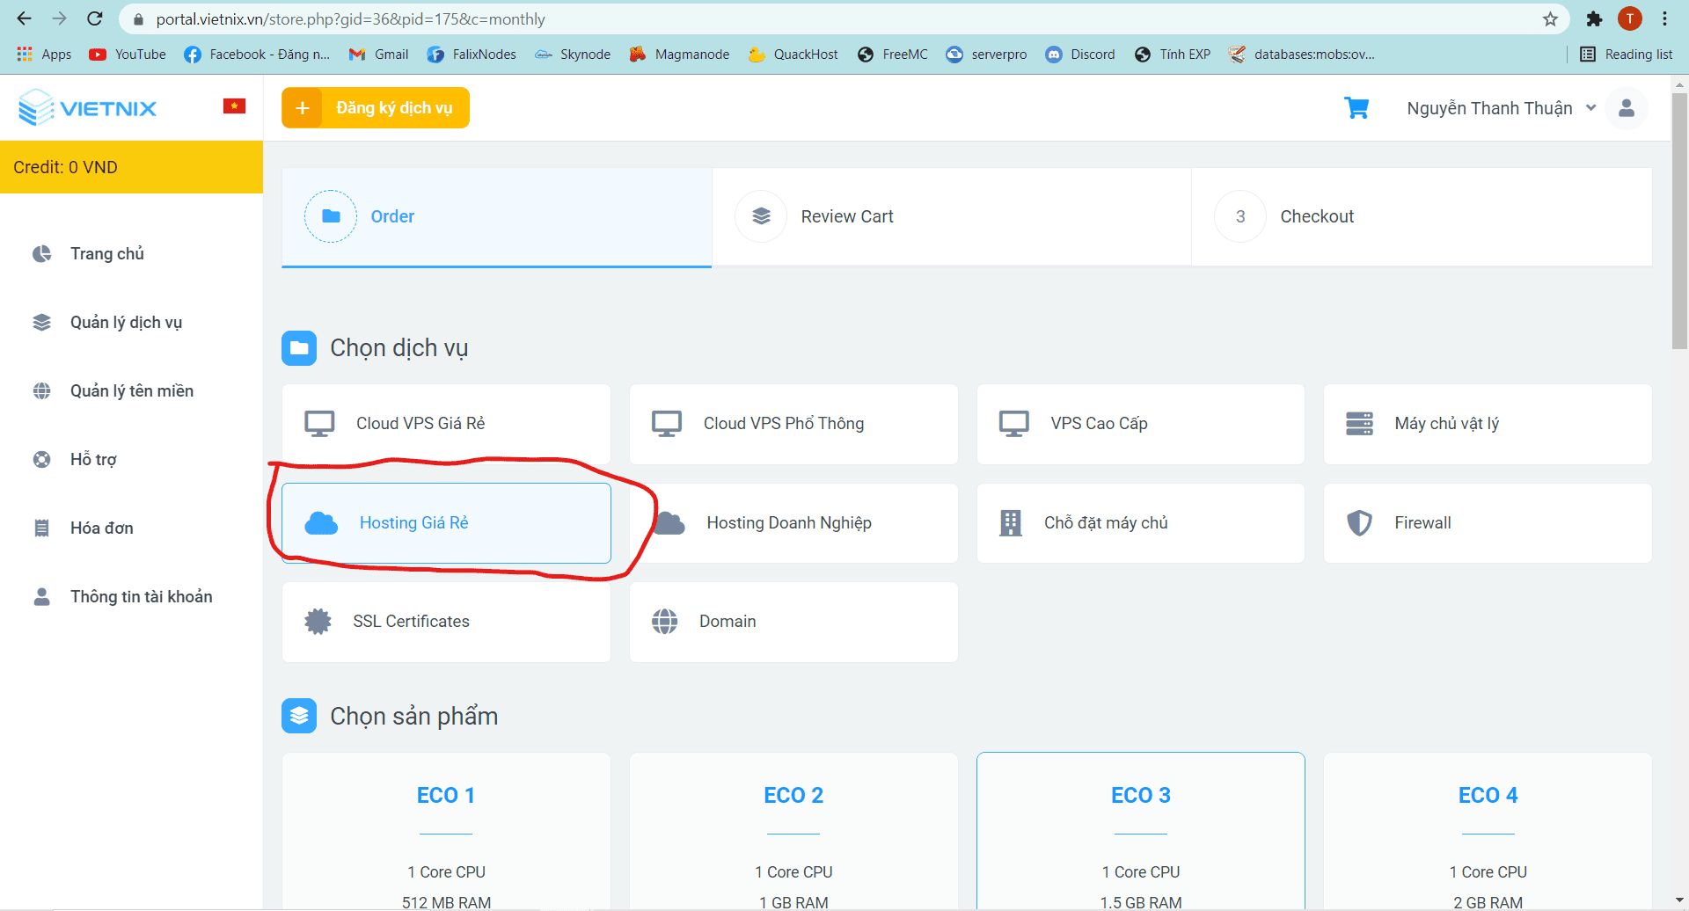Click the Chọn dịch vụ folder icon
Viewport: 1689px width, 911px height.
tap(299, 348)
